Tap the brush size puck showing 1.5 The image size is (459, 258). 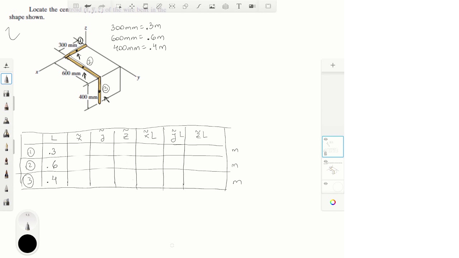[27, 221]
